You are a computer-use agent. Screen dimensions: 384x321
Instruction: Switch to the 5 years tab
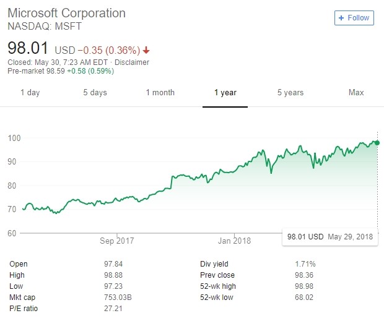coord(290,93)
